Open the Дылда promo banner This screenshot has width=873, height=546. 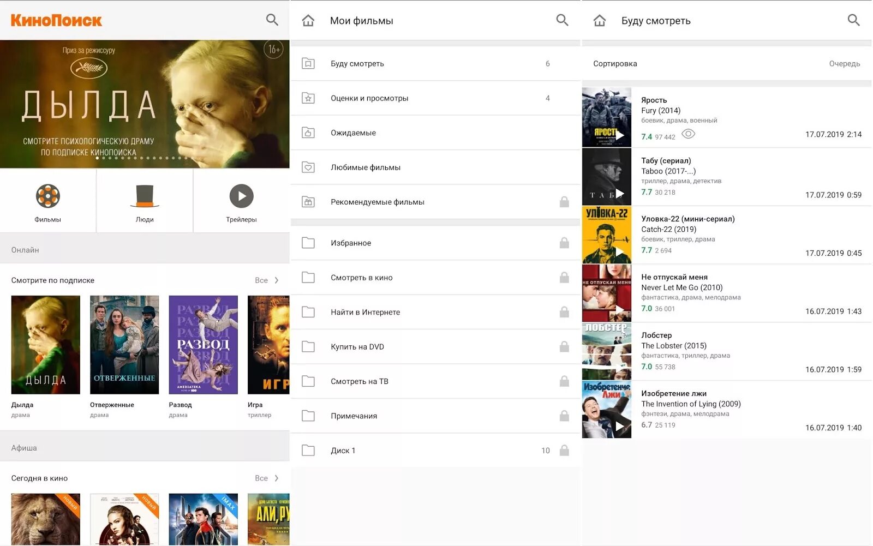coord(145,104)
